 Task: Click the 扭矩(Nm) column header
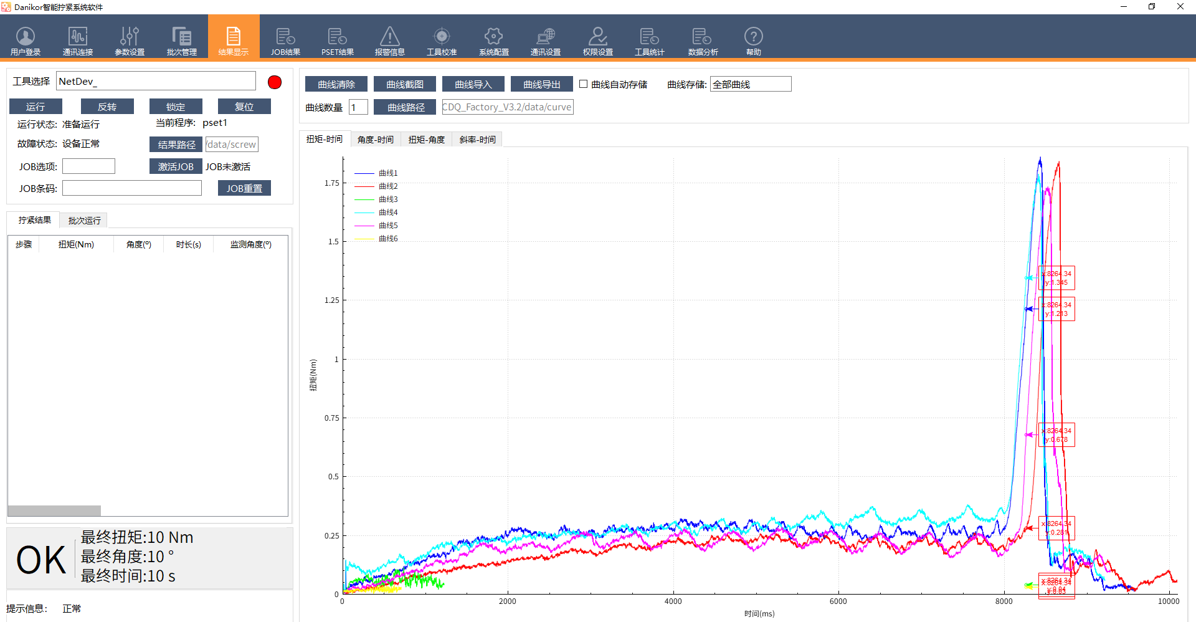click(x=76, y=244)
